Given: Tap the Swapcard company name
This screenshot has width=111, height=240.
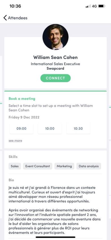Looking at the screenshot, I should click(55, 68).
